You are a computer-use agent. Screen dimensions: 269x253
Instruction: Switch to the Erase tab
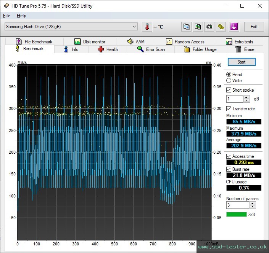pos(245,49)
